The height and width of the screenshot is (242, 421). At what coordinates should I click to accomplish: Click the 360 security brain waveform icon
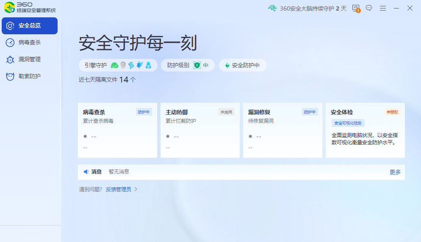pyautogui.click(x=272, y=8)
